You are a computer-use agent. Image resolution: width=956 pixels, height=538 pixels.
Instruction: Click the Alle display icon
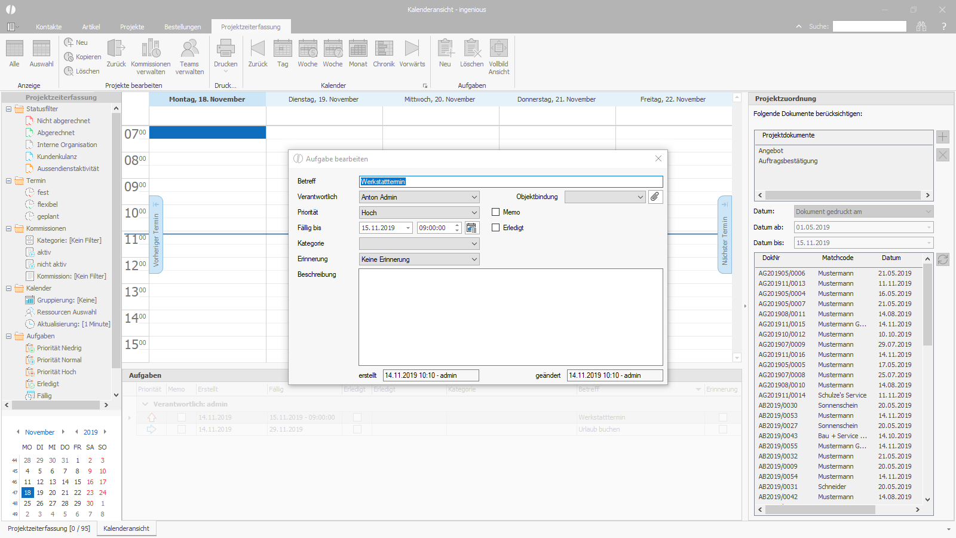pos(14,49)
